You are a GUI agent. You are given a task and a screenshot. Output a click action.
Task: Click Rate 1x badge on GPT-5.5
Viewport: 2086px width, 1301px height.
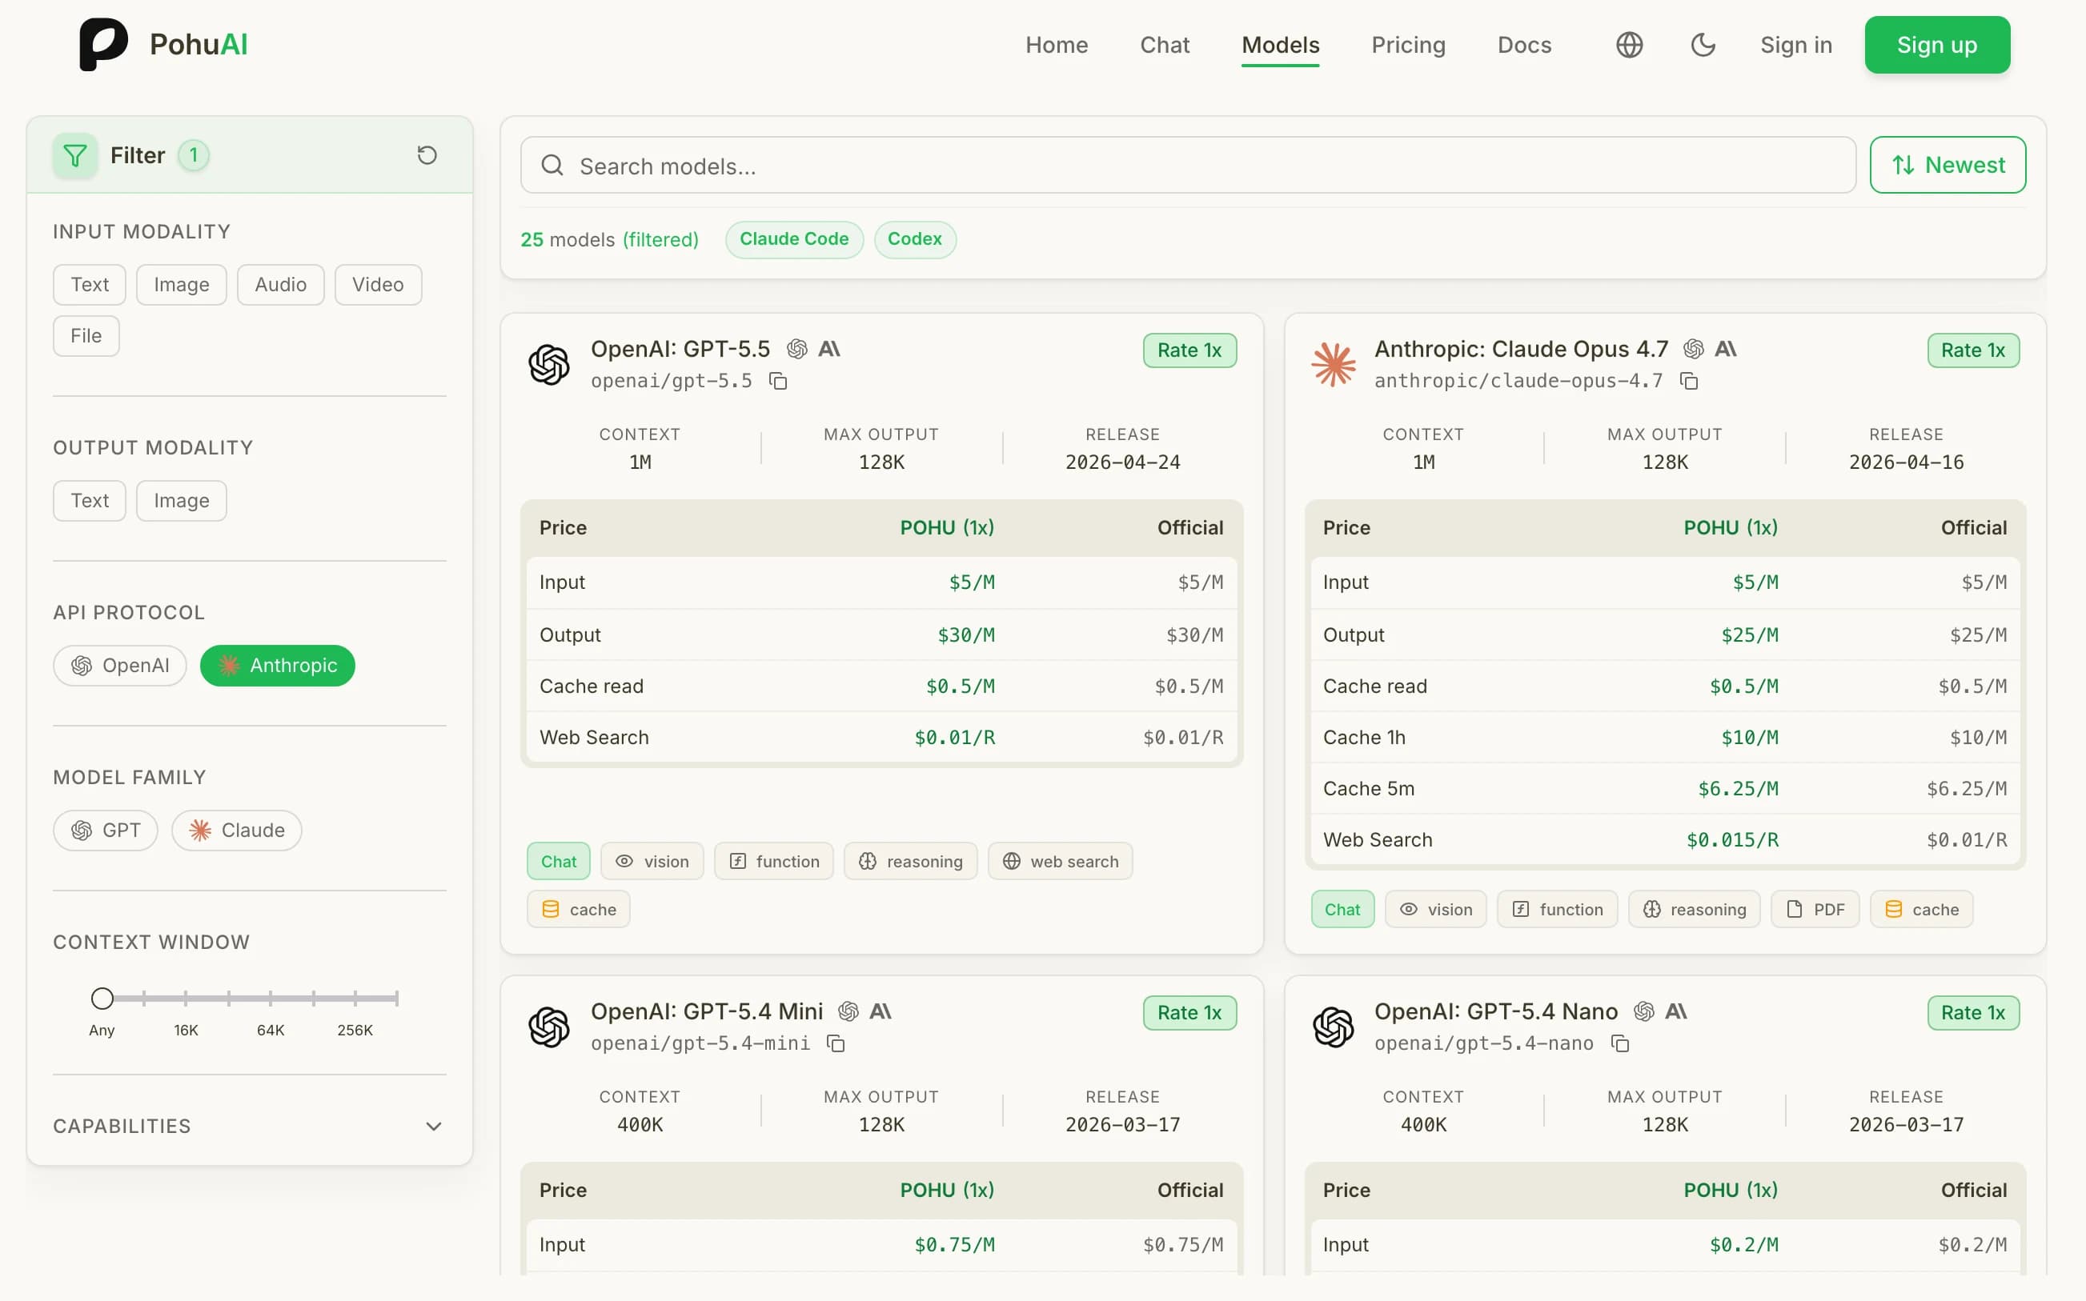[1189, 350]
